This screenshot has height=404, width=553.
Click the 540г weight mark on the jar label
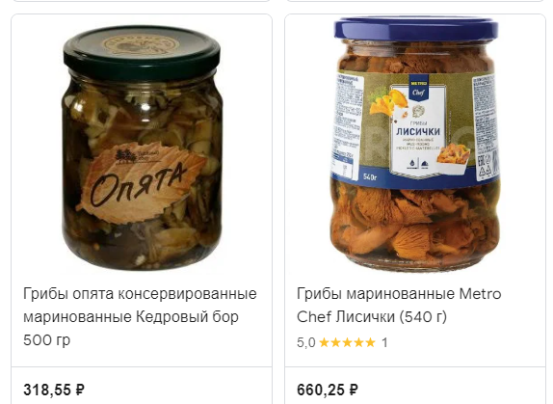tap(370, 176)
